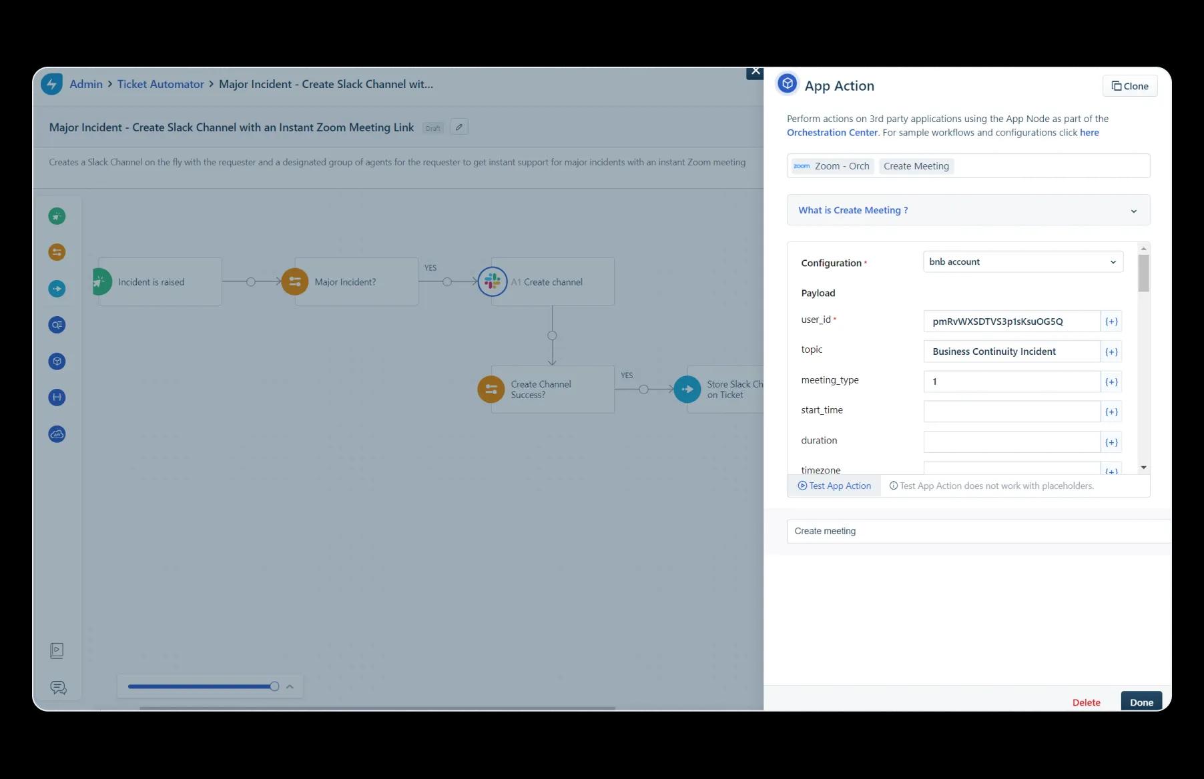Click connector below Create channel node

(552, 335)
